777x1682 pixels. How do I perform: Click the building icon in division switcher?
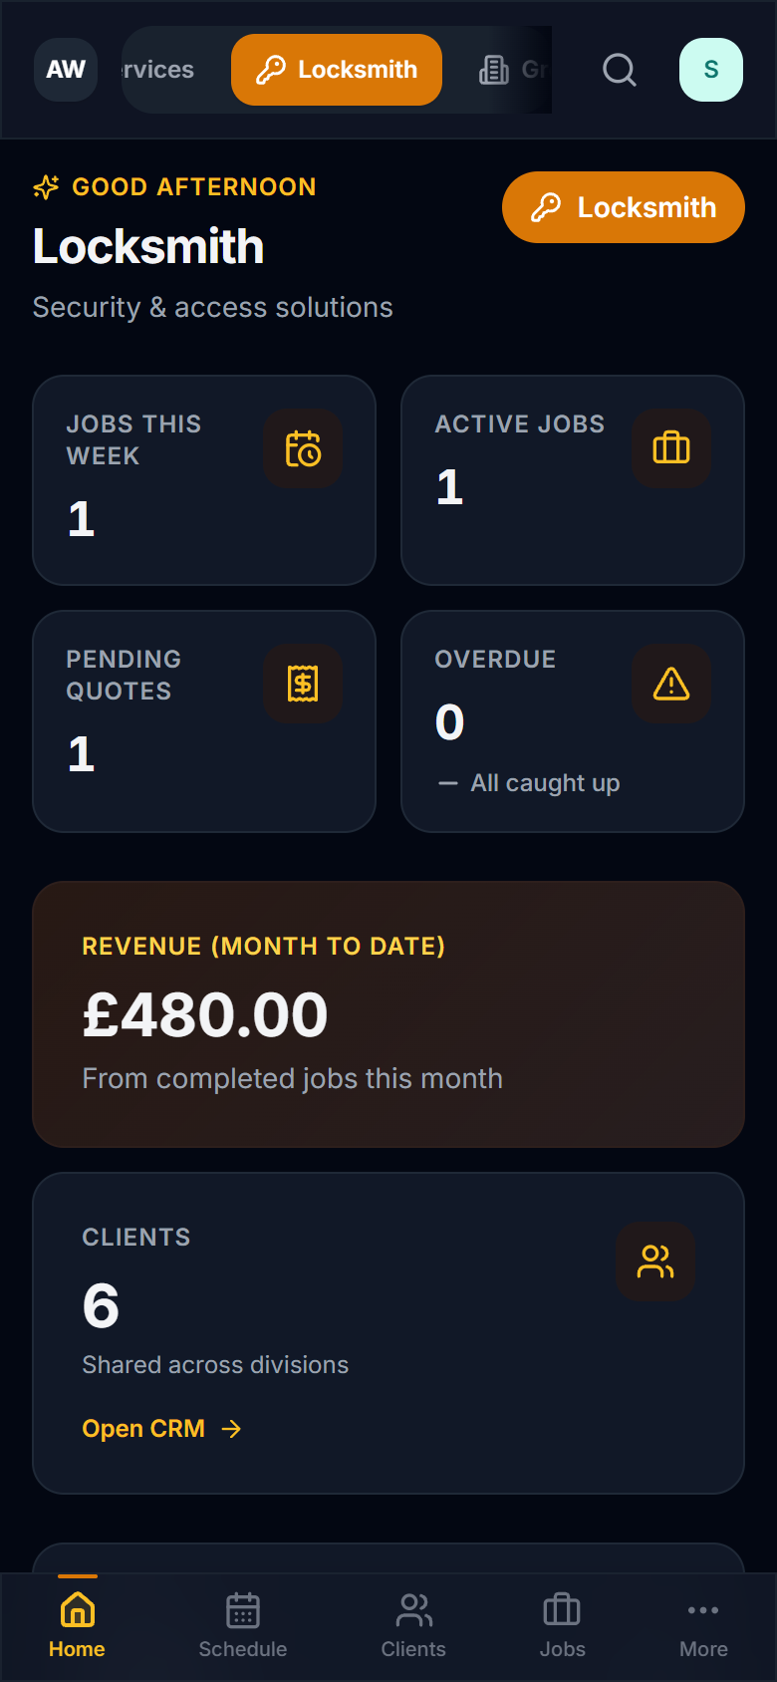(494, 70)
